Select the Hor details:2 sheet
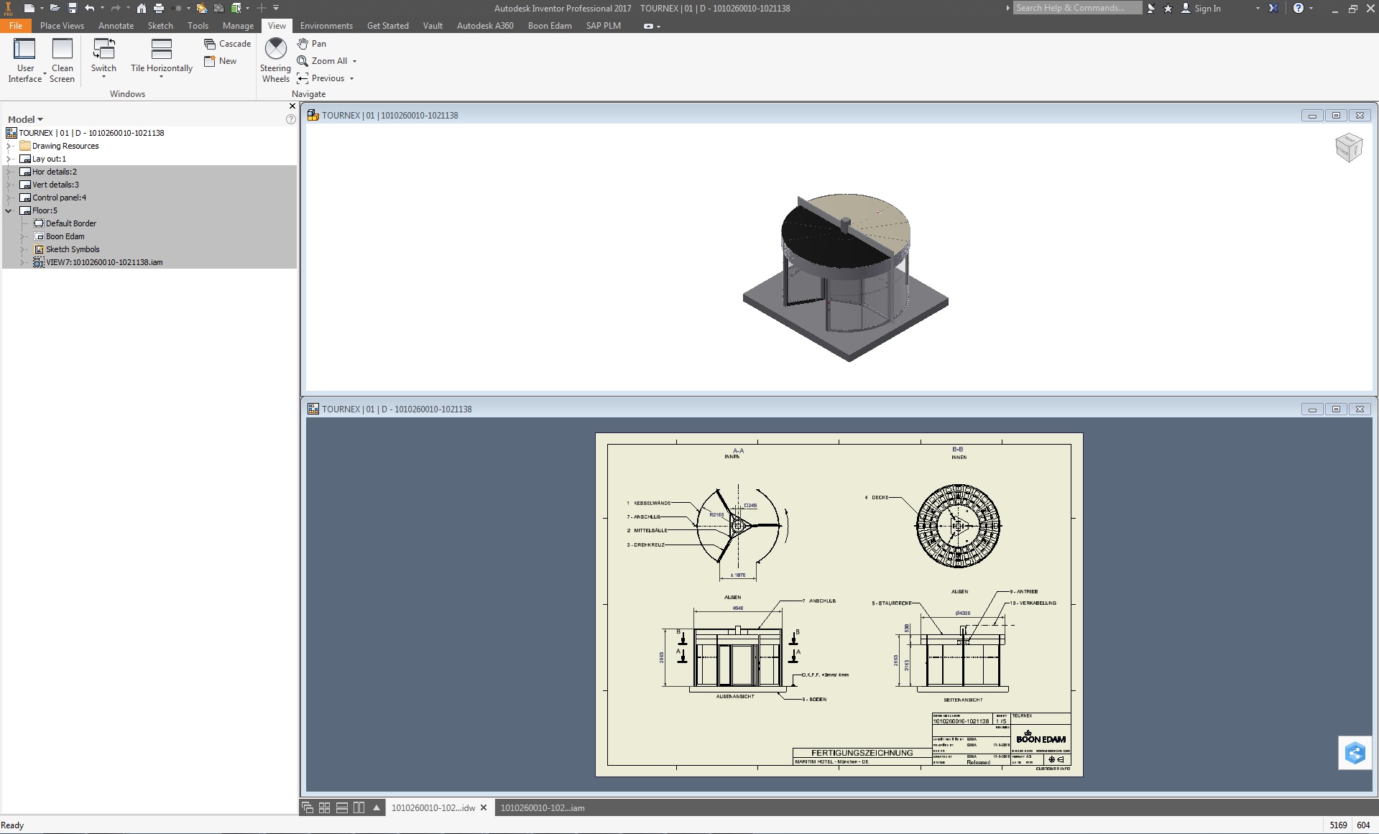Viewport: 1379px width, 834px height. [x=54, y=172]
